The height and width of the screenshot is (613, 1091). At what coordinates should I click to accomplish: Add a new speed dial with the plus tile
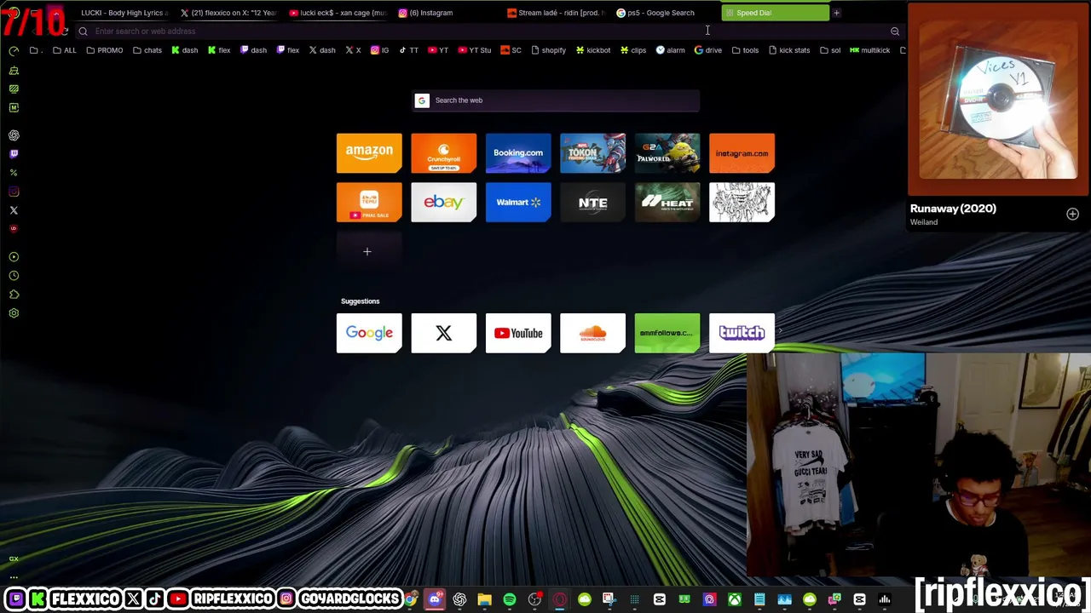click(367, 251)
